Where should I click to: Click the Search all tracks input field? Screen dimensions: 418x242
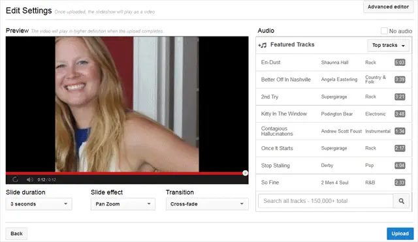coord(325,201)
